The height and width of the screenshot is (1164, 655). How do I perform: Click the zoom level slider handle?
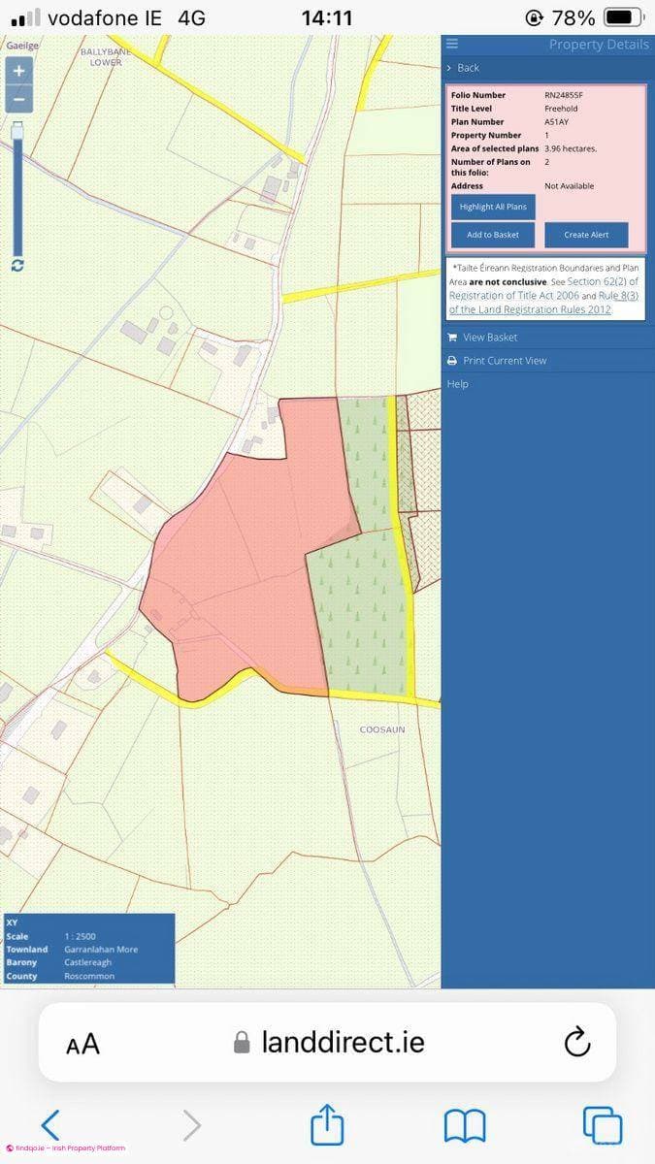click(17, 132)
